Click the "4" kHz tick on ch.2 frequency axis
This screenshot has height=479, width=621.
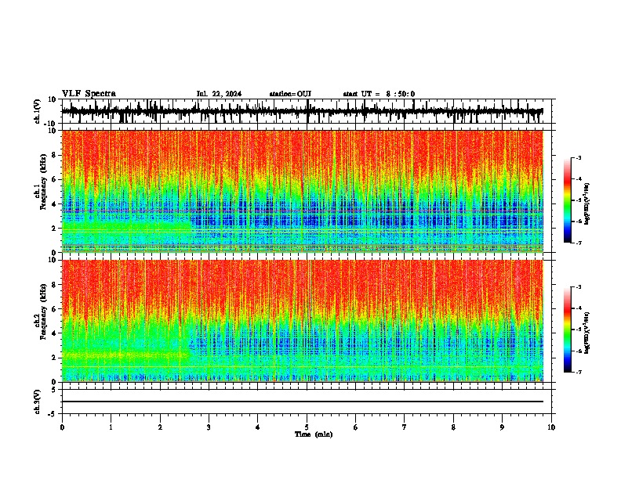[x=54, y=333]
